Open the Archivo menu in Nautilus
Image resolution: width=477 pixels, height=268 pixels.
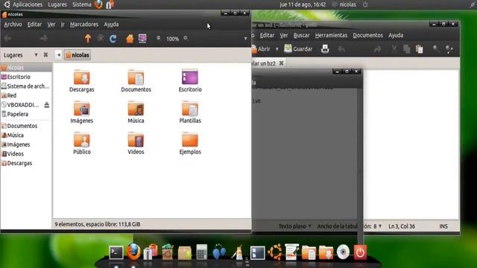click(x=13, y=25)
